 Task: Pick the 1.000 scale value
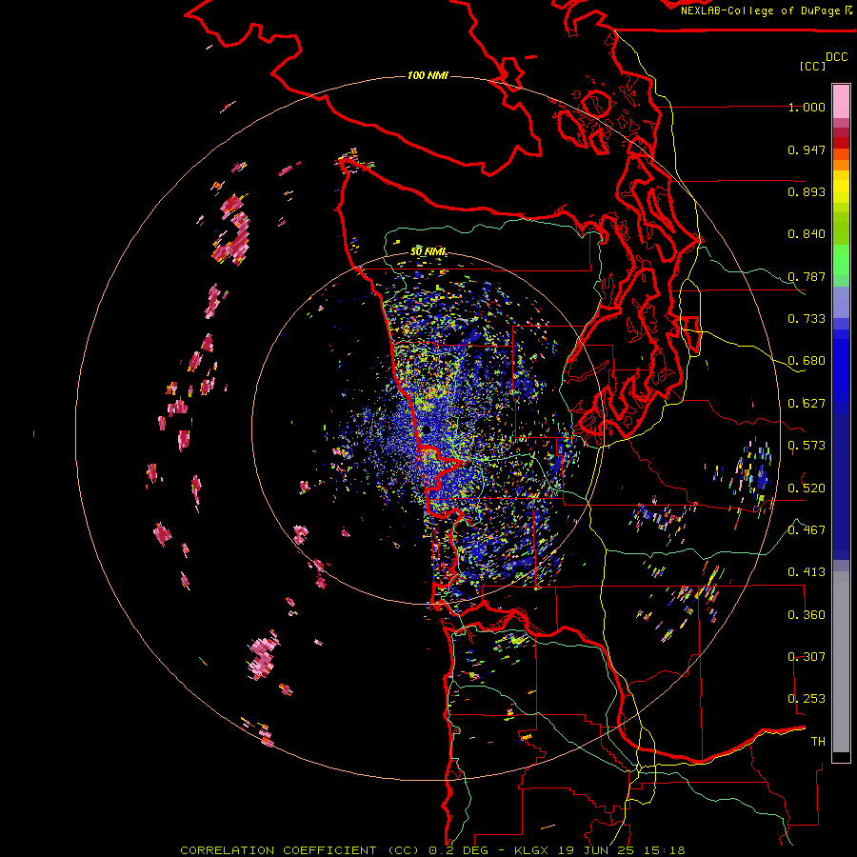[x=807, y=108]
